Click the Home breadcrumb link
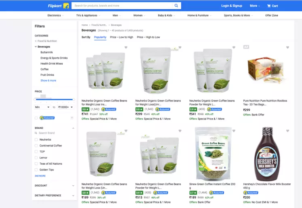The width and height of the screenshot is (302, 208). coord(84,25)
